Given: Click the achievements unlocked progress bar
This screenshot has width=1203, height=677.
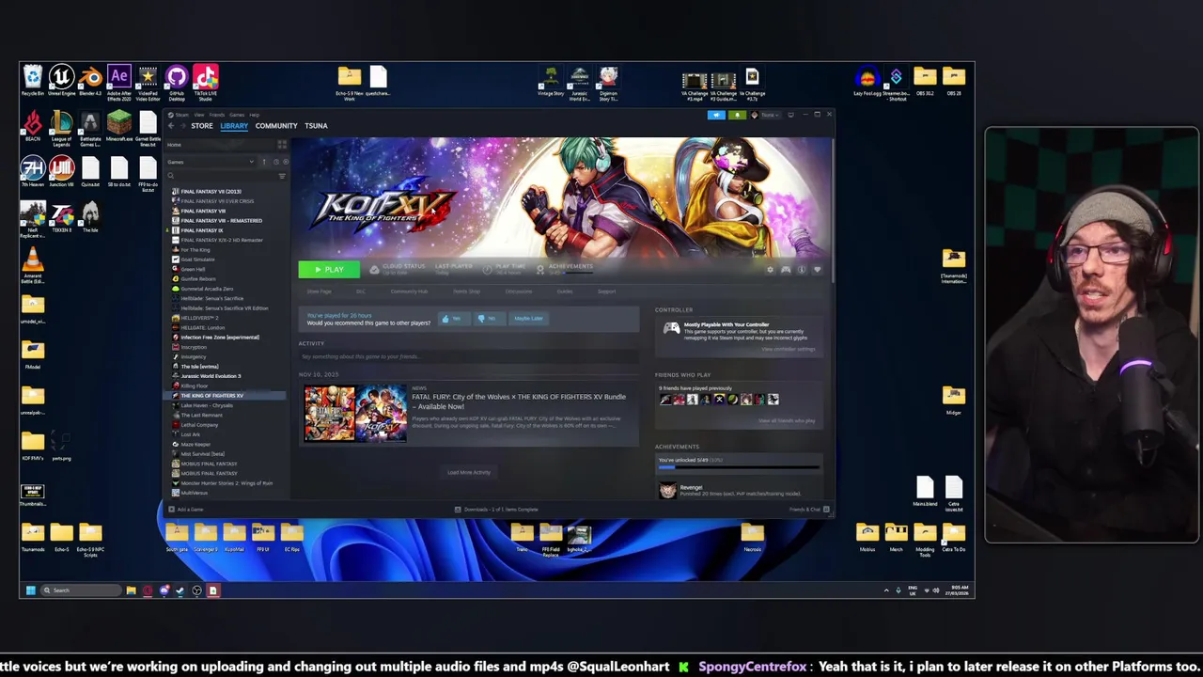Looking at the screenshot, I should tap(739, 466).
